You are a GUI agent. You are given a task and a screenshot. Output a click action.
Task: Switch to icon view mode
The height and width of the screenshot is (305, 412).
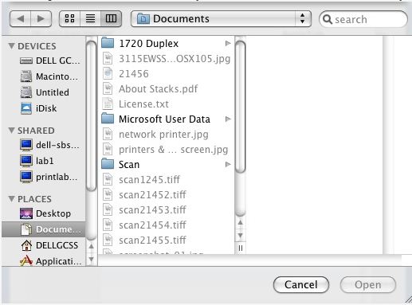tap(69, 18)
